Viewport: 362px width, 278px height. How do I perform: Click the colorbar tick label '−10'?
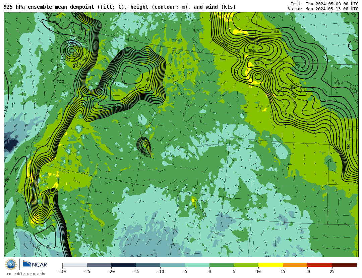[x=160, y=272]
